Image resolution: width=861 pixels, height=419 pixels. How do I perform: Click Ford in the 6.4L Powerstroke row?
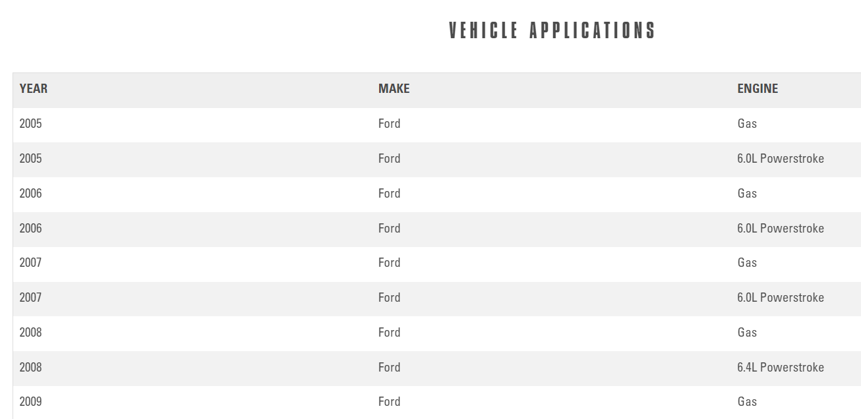pyautogui.click(x=389, y=368)
